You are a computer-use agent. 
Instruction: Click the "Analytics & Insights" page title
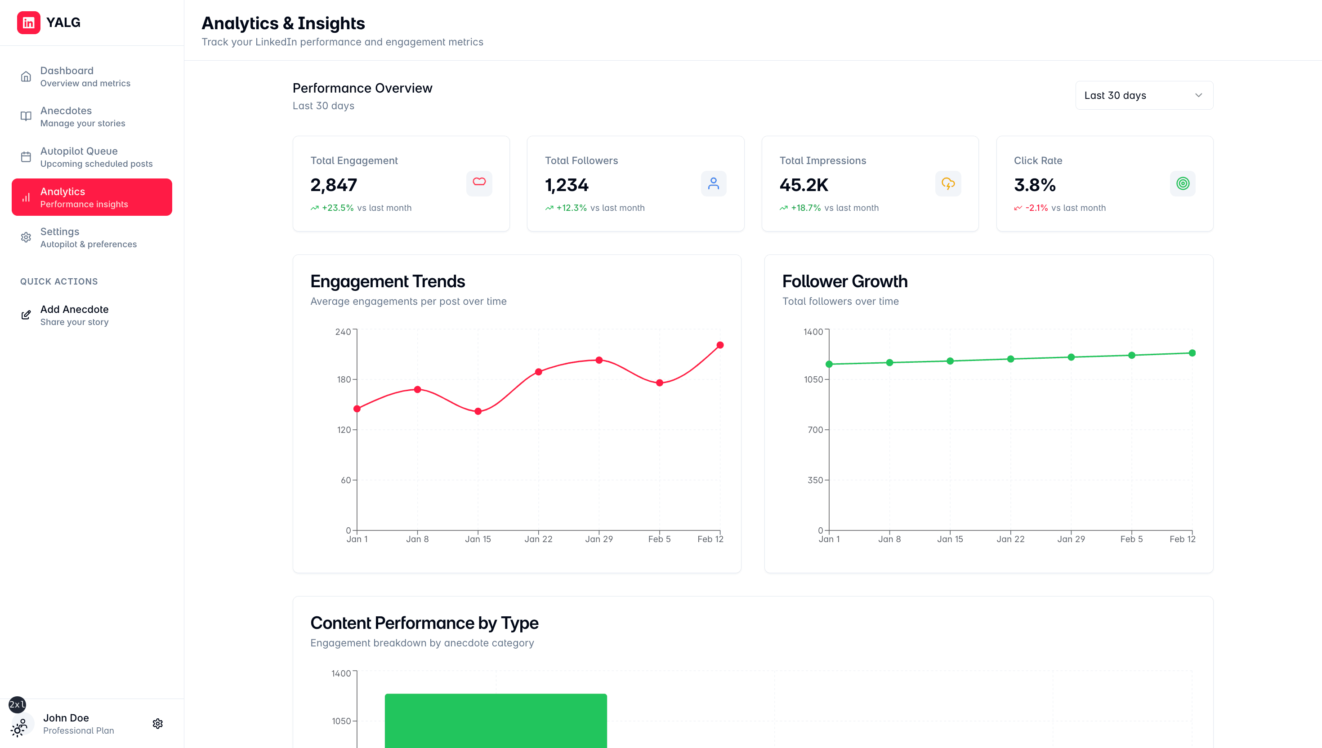[x=283, y=23]
